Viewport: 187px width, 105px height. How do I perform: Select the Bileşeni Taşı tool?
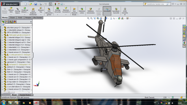click(41, 10)
